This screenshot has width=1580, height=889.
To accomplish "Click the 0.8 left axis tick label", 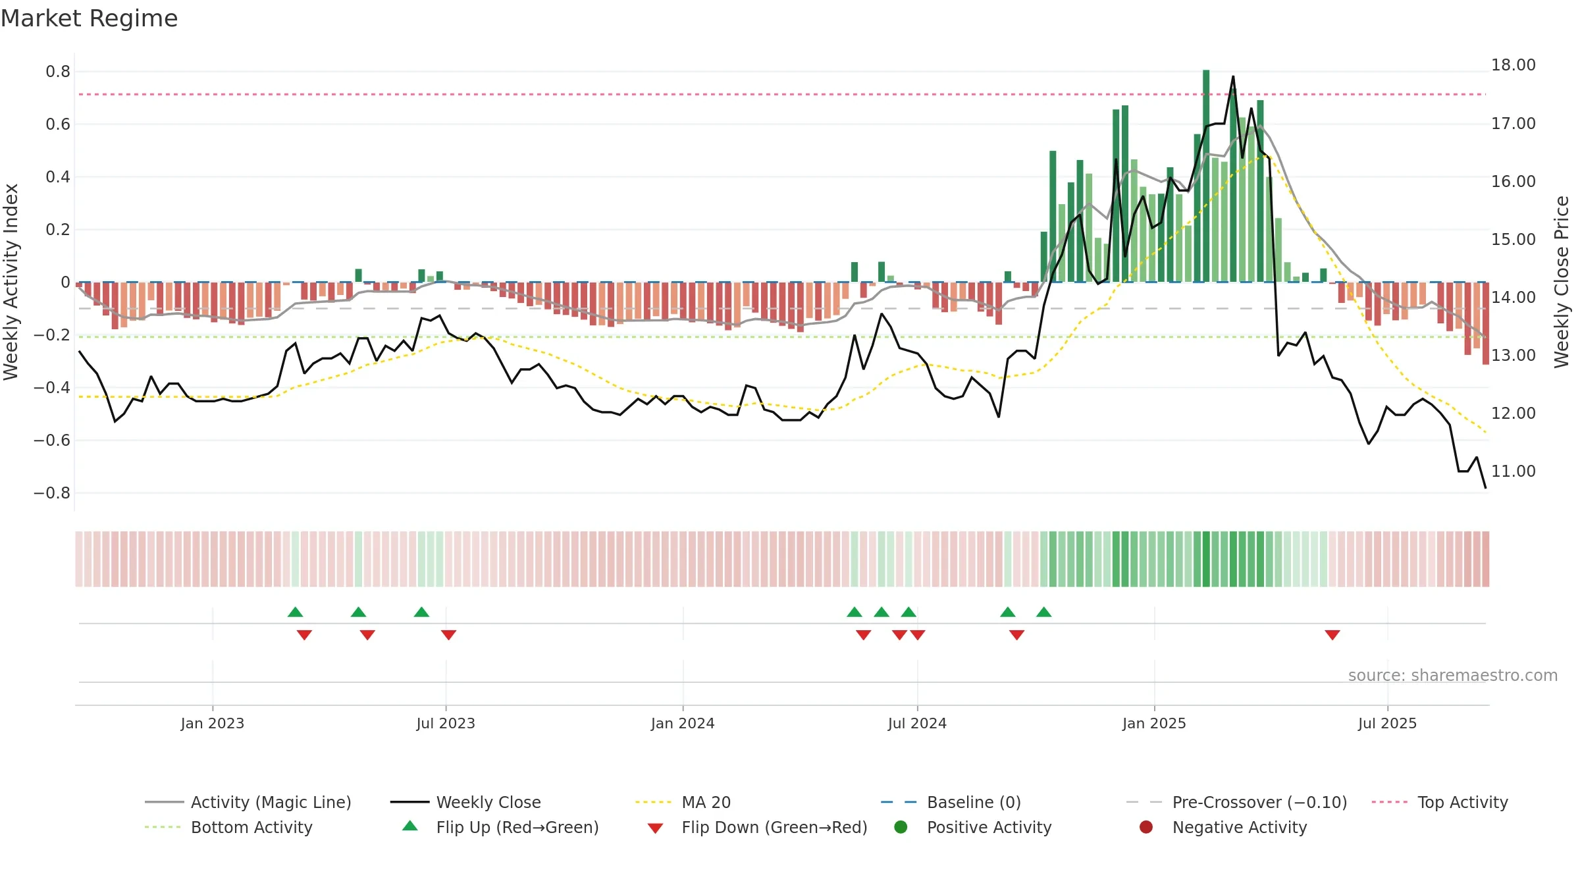I will coord(58,72).
